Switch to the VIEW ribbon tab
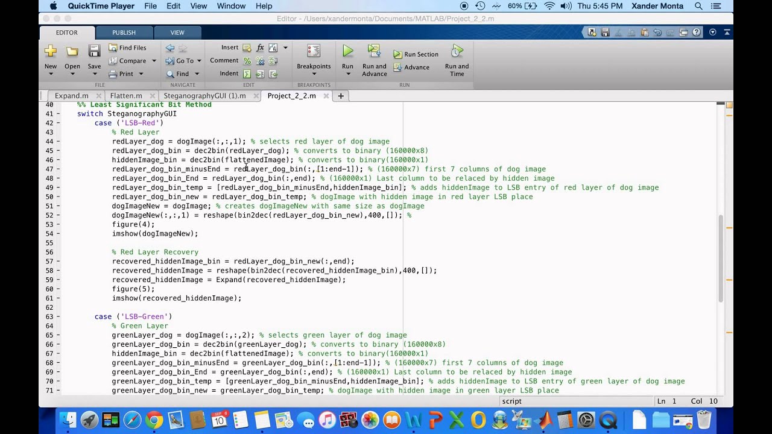Image resolution: width=772 pixels, height=434 pixels. 177,33
